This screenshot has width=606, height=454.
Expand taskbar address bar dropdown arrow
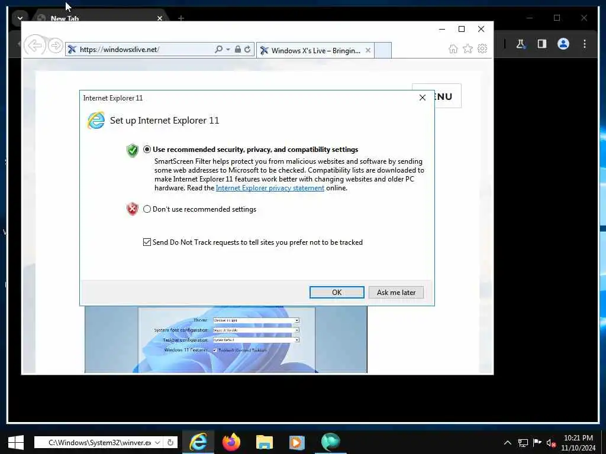[x=157, y=442]
